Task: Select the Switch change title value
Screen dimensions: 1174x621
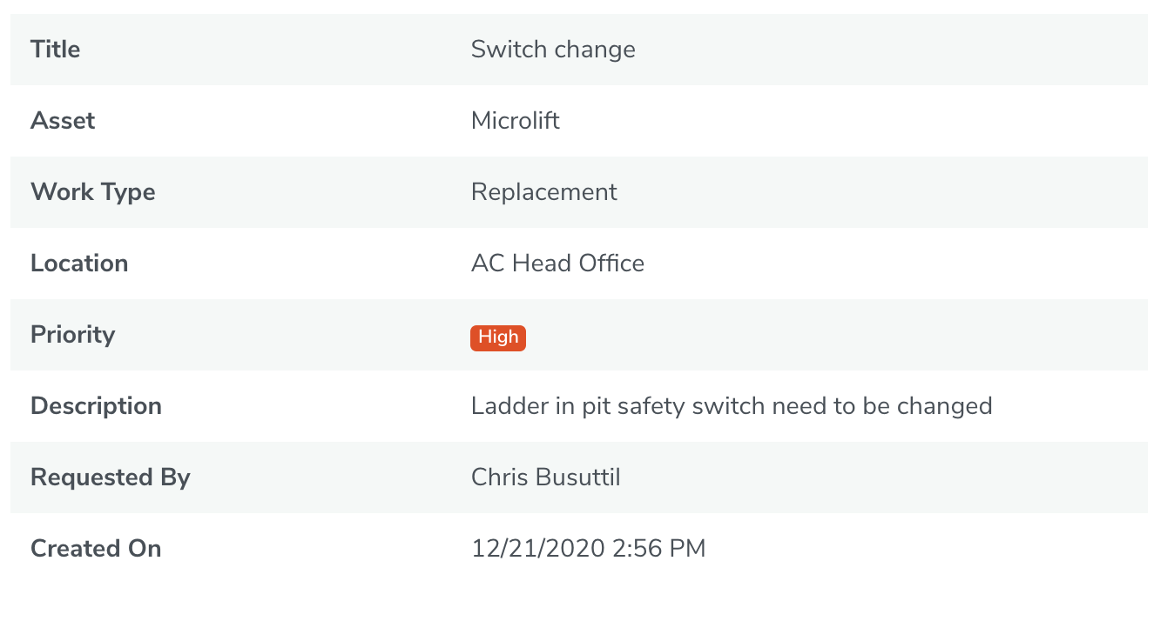Action: (553, 50)
